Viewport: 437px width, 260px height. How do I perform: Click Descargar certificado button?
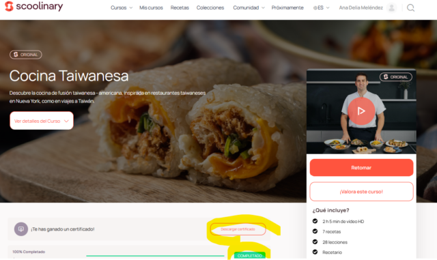coord(238,229)
